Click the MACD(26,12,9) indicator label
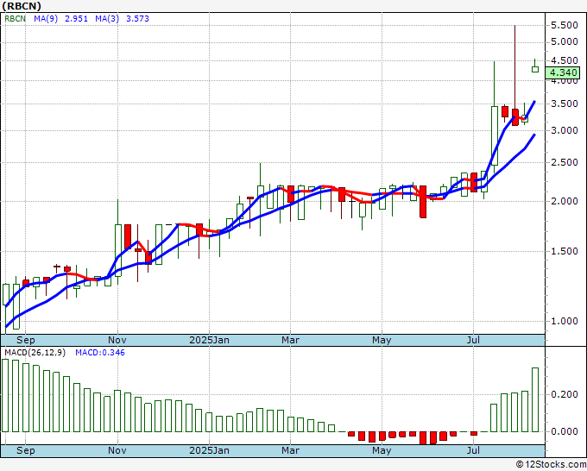The image size is (587, 471). [x=35, y=353]
